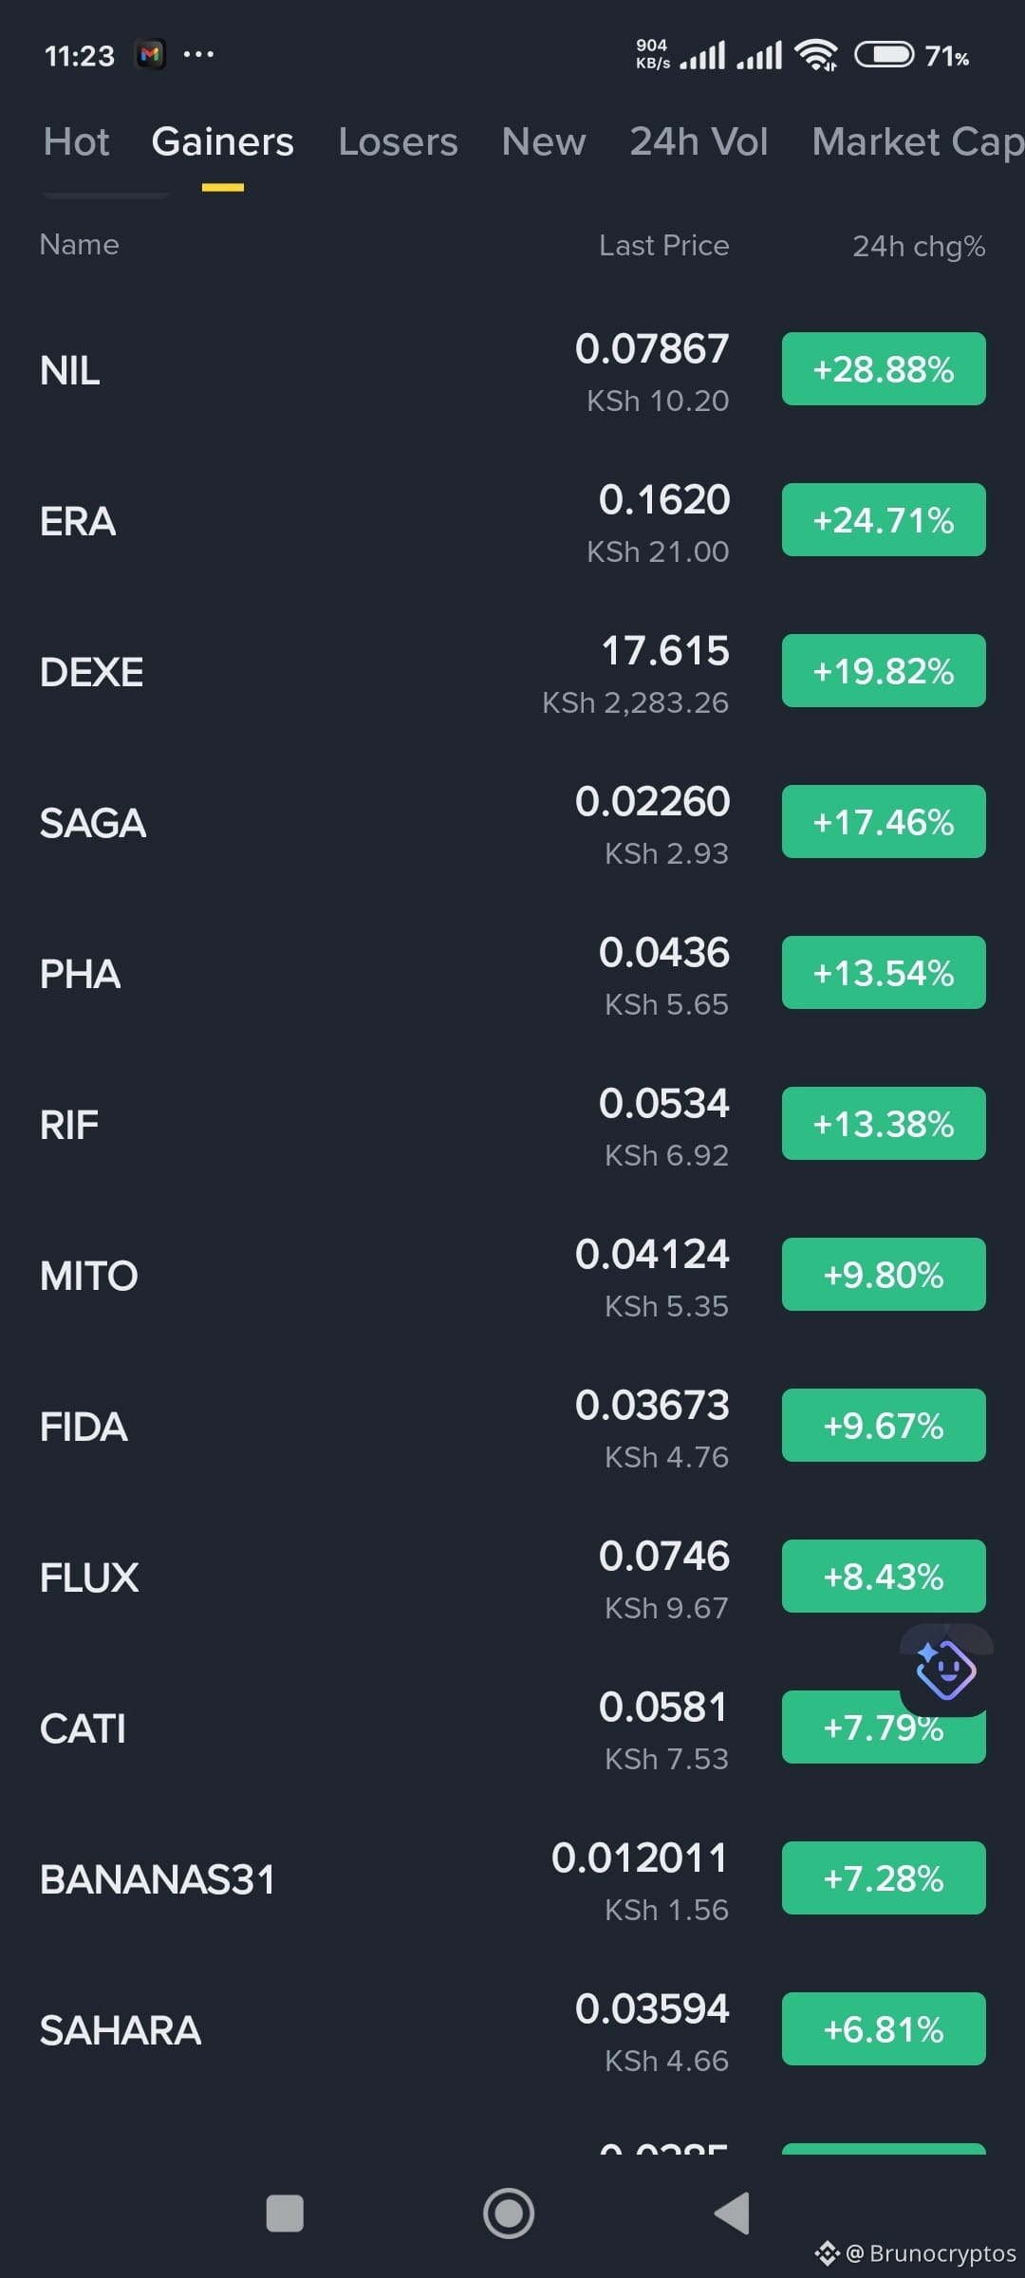Tap the Android back navigation triangle
Image resolution: width=1025 pixels, height=2278 pixels.
(x=733, y=2213)
